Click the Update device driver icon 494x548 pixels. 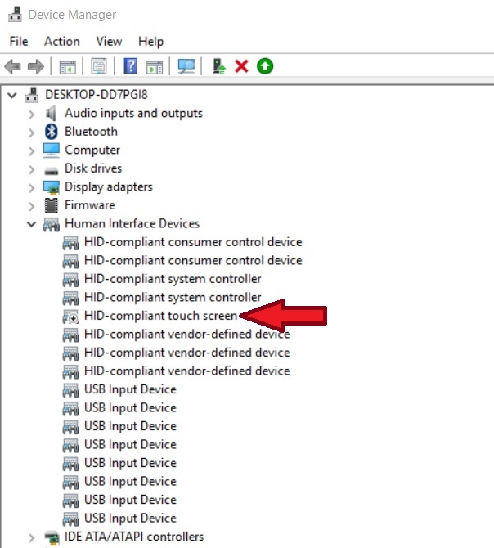coord(219,66)
